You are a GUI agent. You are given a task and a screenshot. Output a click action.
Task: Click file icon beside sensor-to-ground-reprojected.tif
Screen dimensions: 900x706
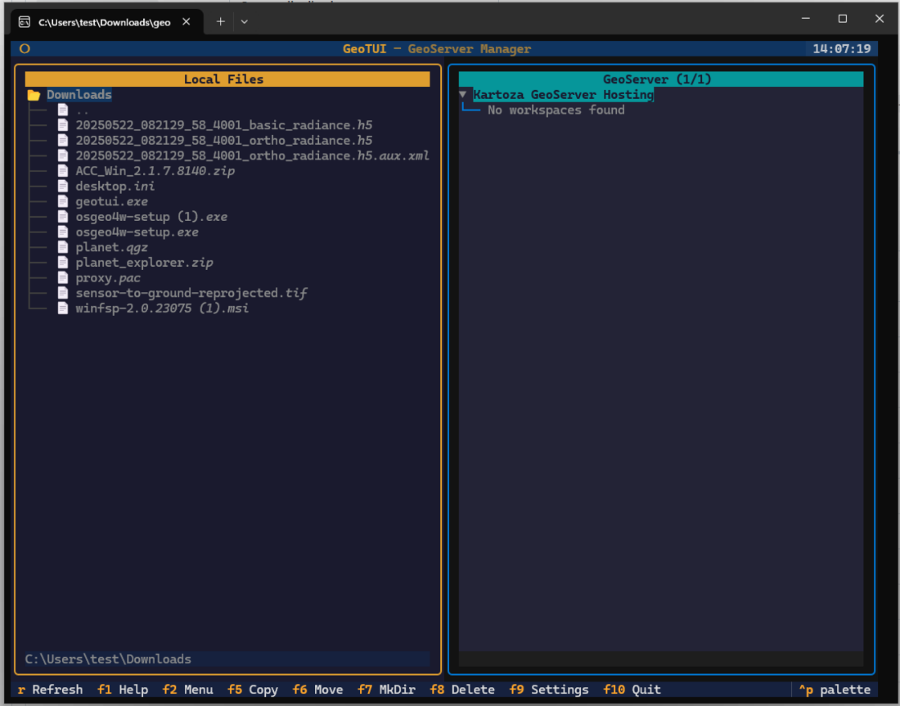pos(63,294)
